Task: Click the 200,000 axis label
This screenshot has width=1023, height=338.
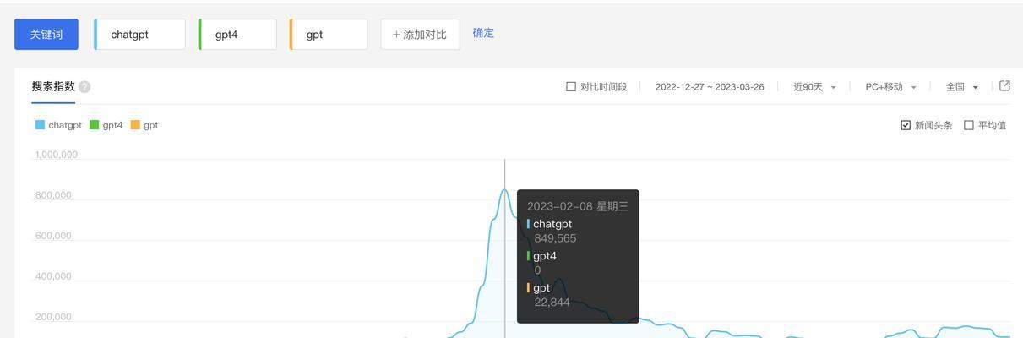Action: point(53,317)
